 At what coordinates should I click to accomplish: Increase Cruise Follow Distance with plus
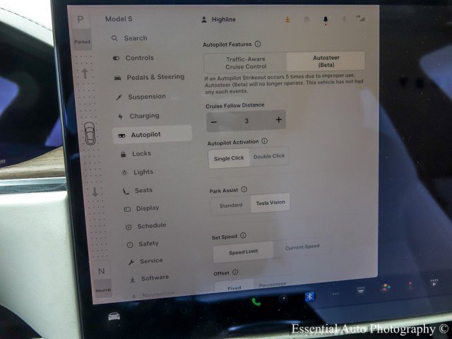click(x=278, y=120)
